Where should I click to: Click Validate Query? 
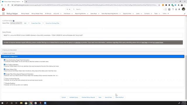coord(74,97)
